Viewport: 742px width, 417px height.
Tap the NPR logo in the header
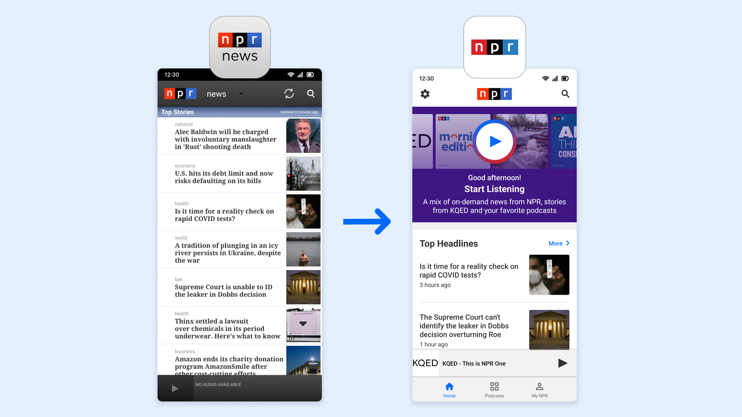click(494, 93)
